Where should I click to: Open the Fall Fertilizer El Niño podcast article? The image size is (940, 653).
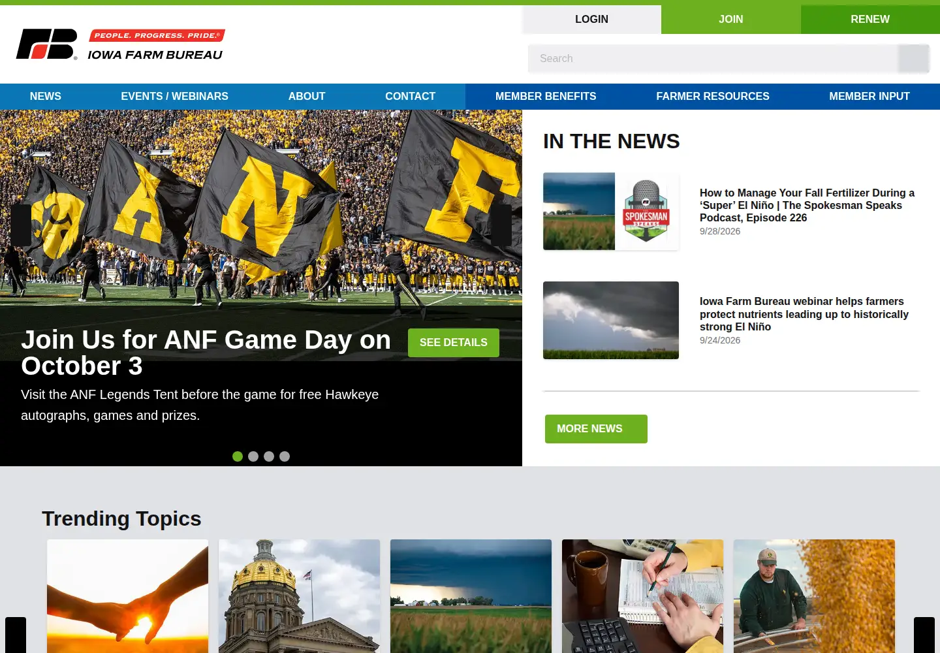pyautogui.click(x=807, y=205)
